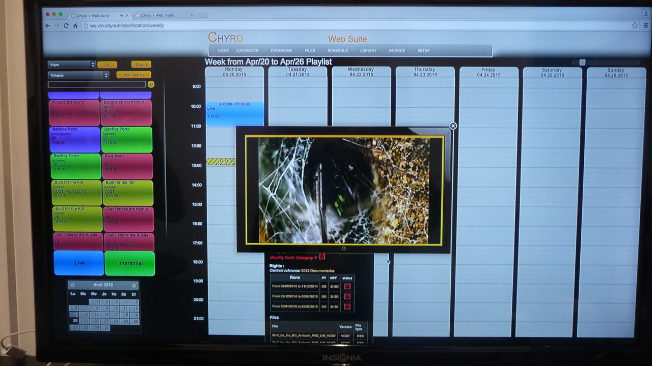Click the Export button

click(141, 65)
